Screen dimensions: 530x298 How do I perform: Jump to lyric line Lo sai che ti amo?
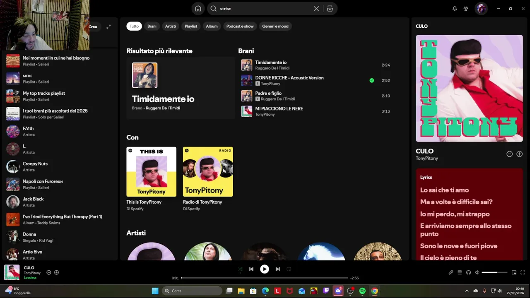click(x=444, y=190)
